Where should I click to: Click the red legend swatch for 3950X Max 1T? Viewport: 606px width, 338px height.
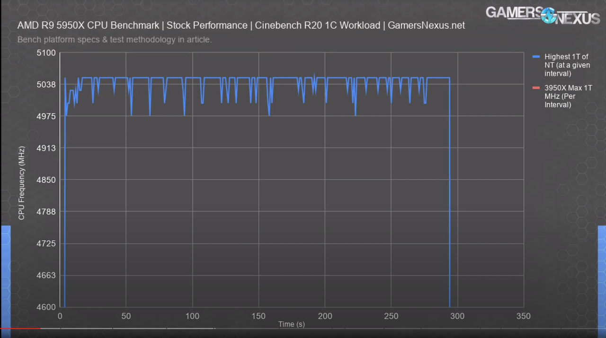(x=536, y=88)
